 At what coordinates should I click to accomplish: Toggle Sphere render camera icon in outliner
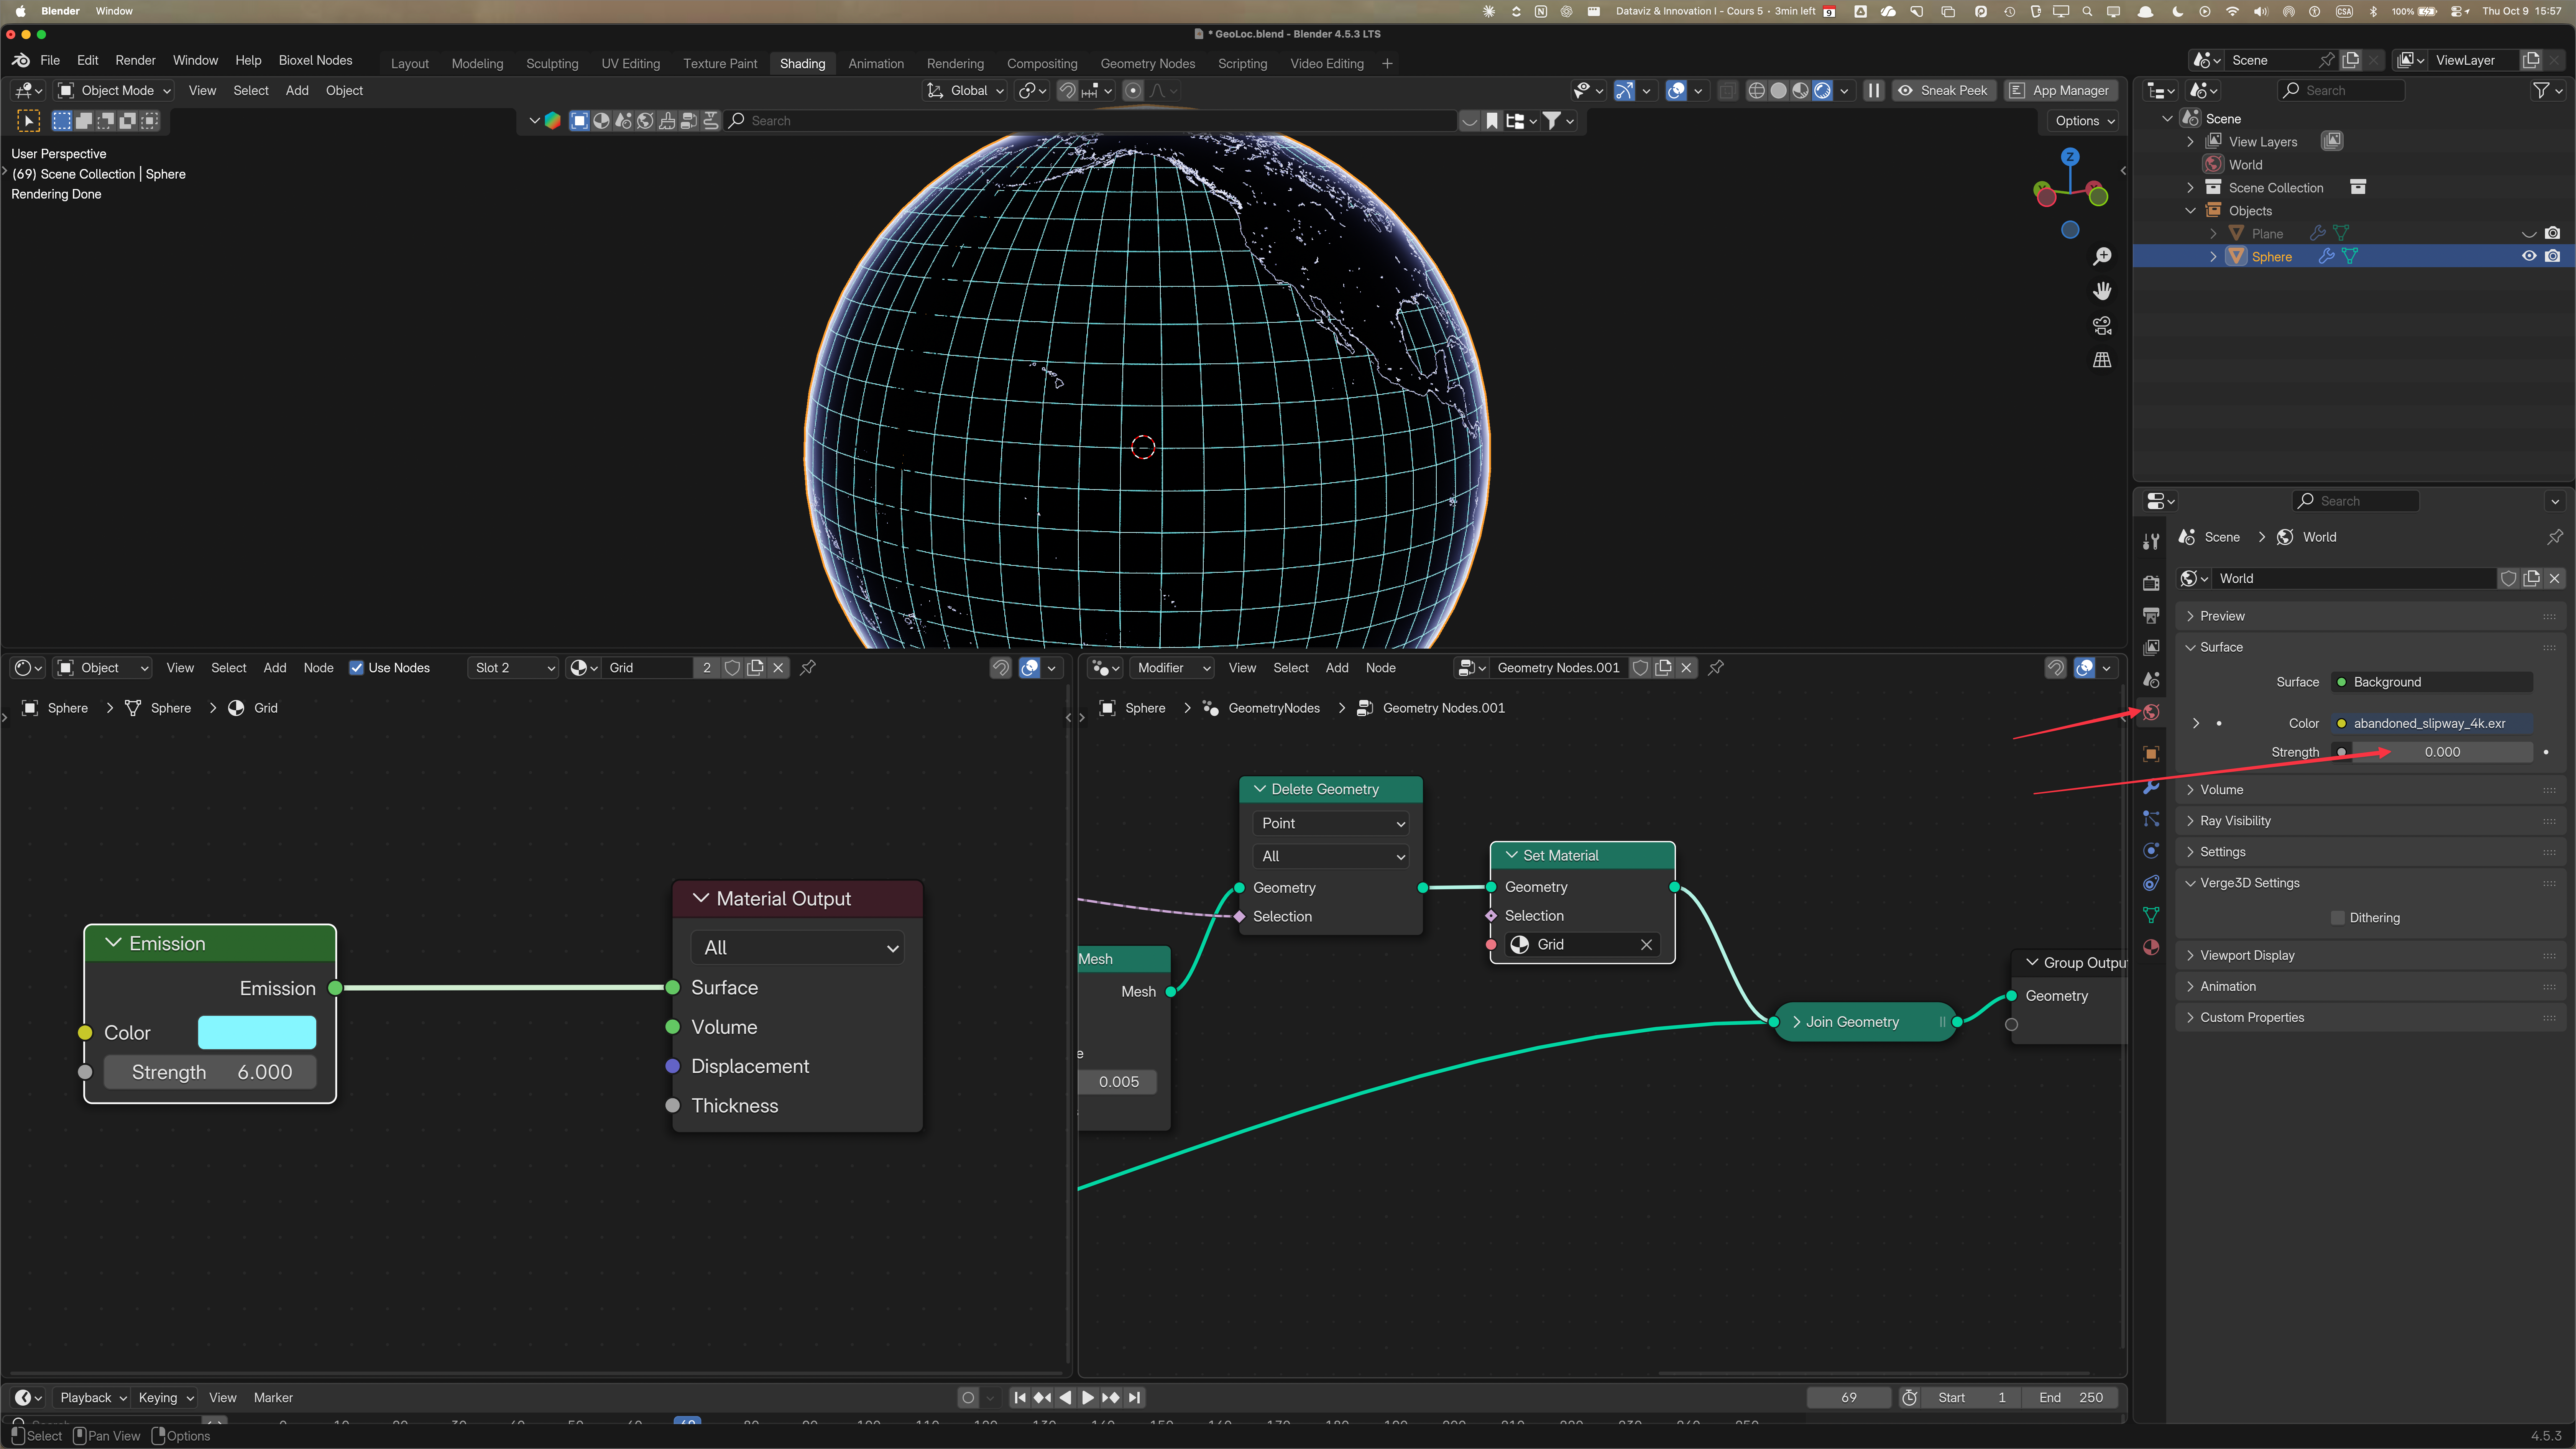point(2553,256)
